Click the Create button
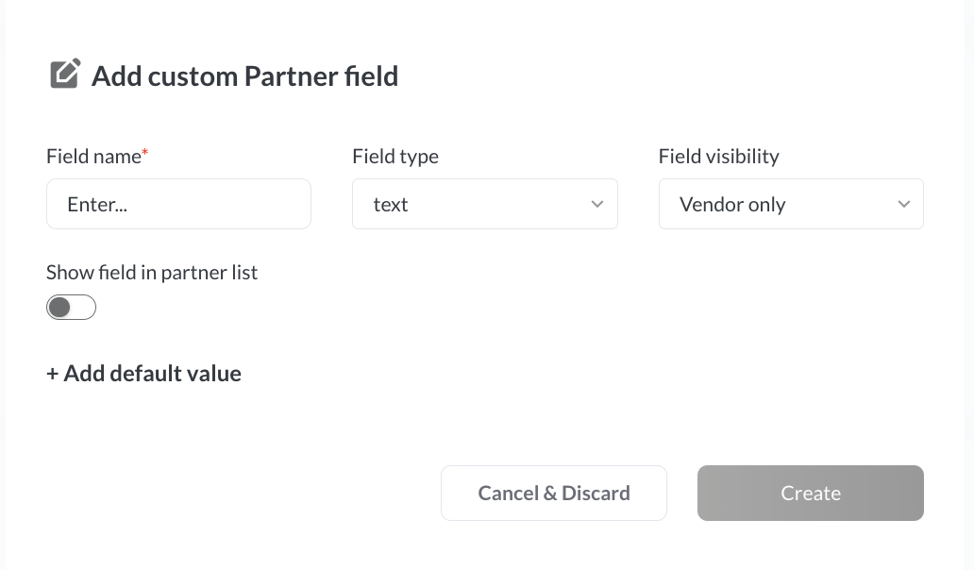 click(810, 493)
